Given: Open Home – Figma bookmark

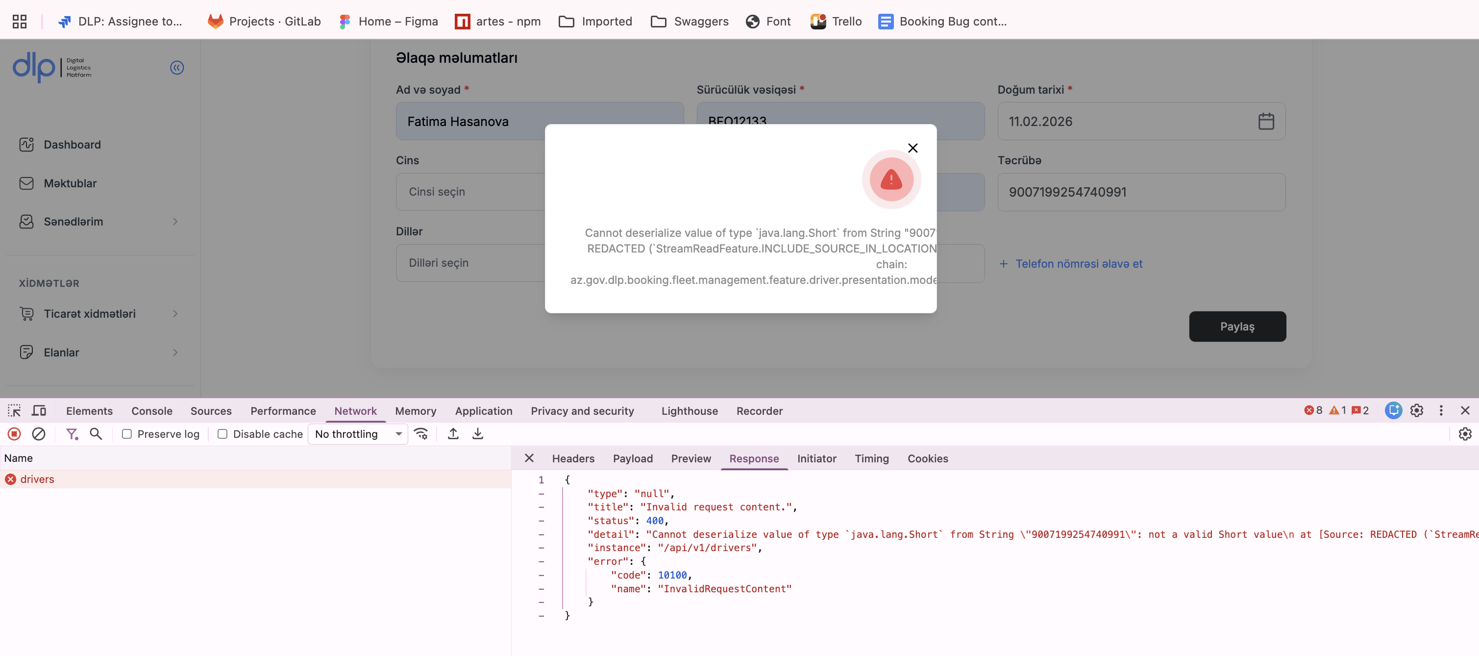Looking at the screenshot, I should tap(388, 21).
